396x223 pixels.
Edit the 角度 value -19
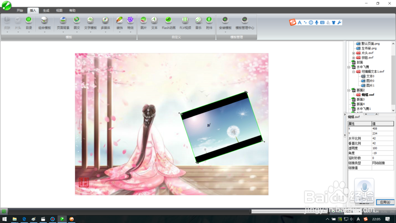tap(383, 153)
